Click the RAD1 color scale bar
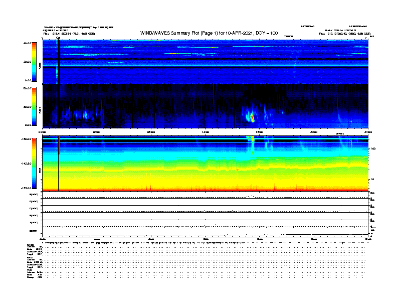Viewport: 397px width, 307px height. pyautogui.click(x=34, y=106)
